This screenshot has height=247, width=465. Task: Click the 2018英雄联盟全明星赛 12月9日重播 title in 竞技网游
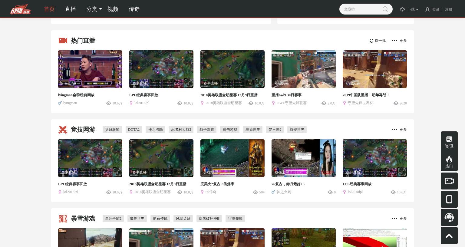(x=158, y=184)
